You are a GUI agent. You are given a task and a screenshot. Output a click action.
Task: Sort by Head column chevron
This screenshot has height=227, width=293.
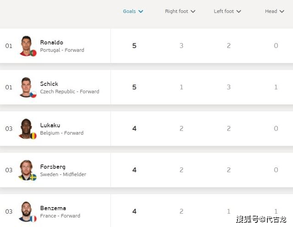click(282, 11)
